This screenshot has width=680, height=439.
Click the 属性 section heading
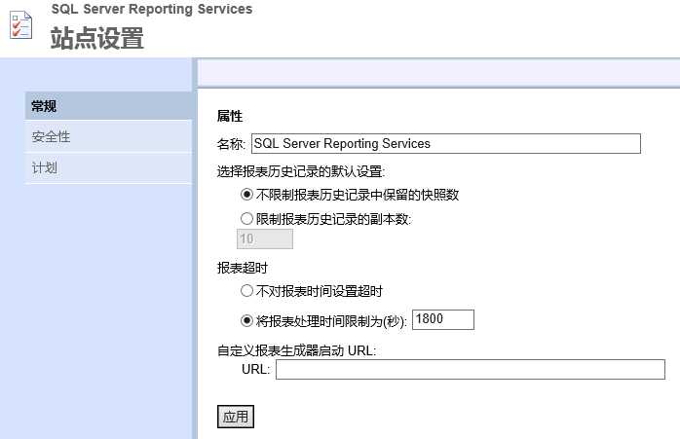[230, 116]
